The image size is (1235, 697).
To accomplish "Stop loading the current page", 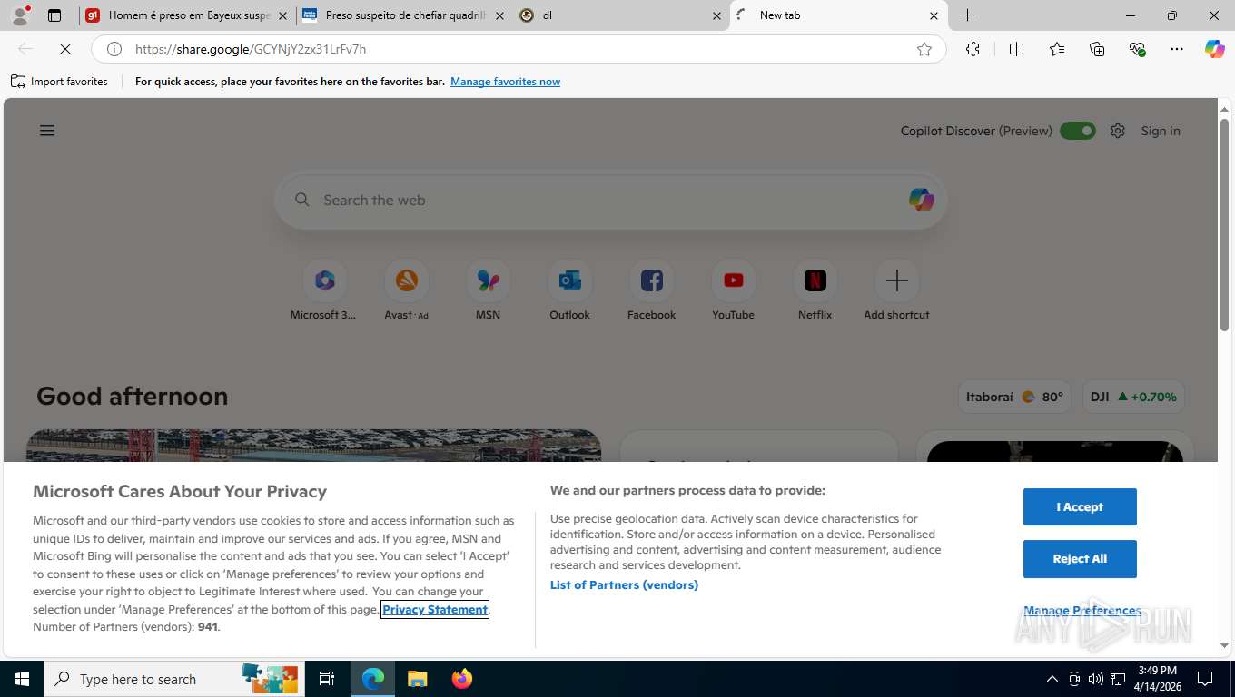I will [x=65, y=49].
